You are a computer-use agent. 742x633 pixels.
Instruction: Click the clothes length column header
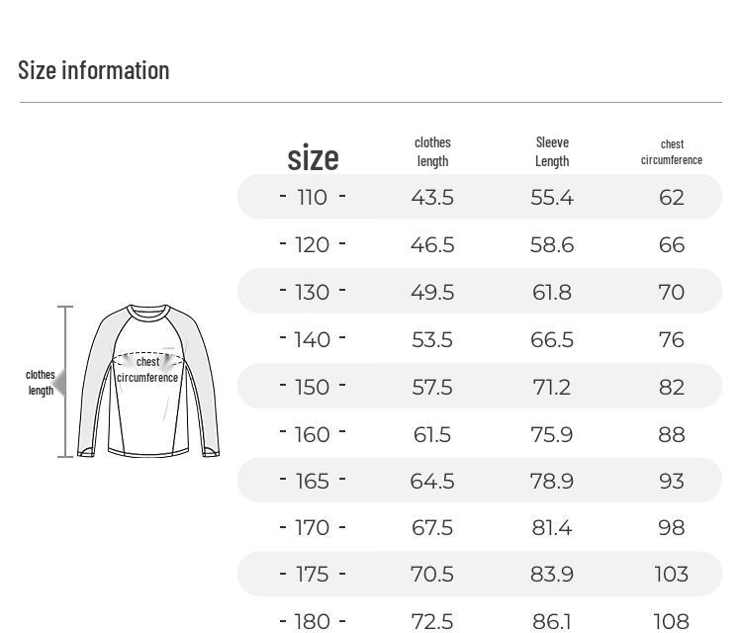pos(432,152)
